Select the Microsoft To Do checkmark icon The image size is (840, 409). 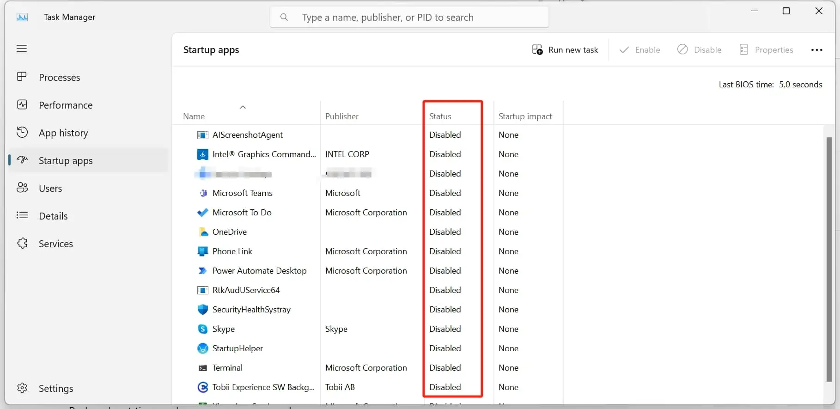[202, 213]
